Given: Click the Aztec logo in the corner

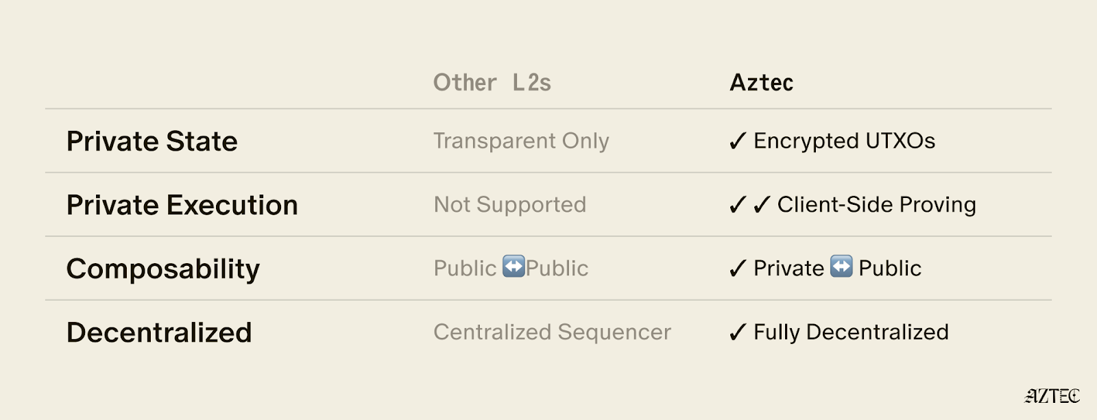Looking at the screenshot, I should pyautogui.click(x=1052, y=396).
